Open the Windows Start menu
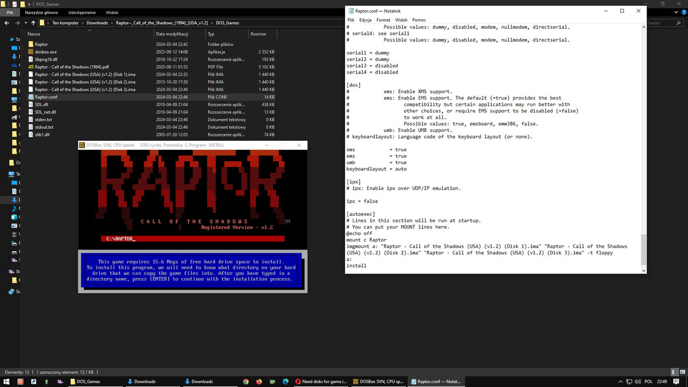This screenshot has width=688, height=387. pos(6,382)
